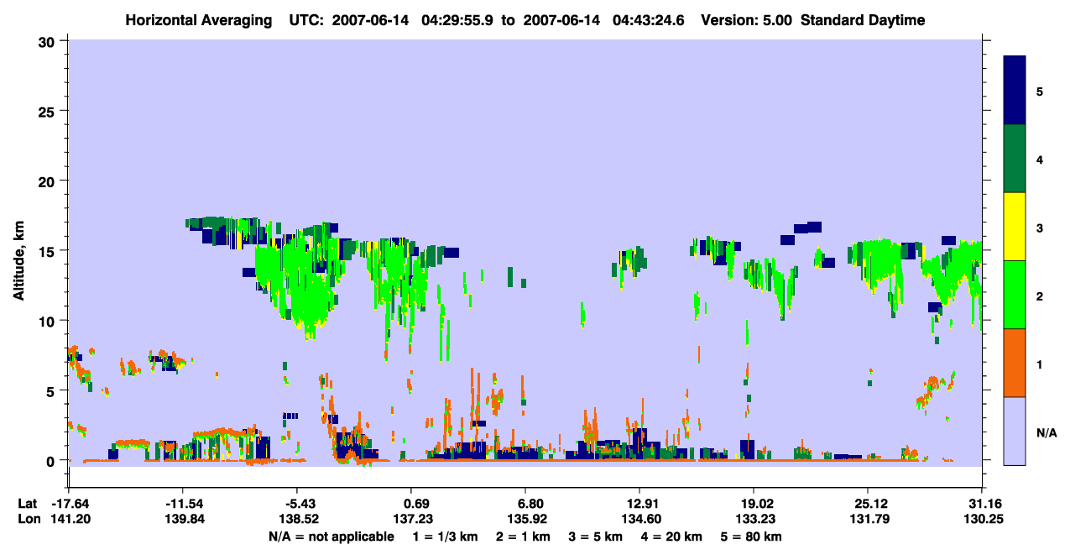Click the 'Standard Daytime' text in title
Image resolution: width=1091 pixels, height=560 pixels.
863,20
